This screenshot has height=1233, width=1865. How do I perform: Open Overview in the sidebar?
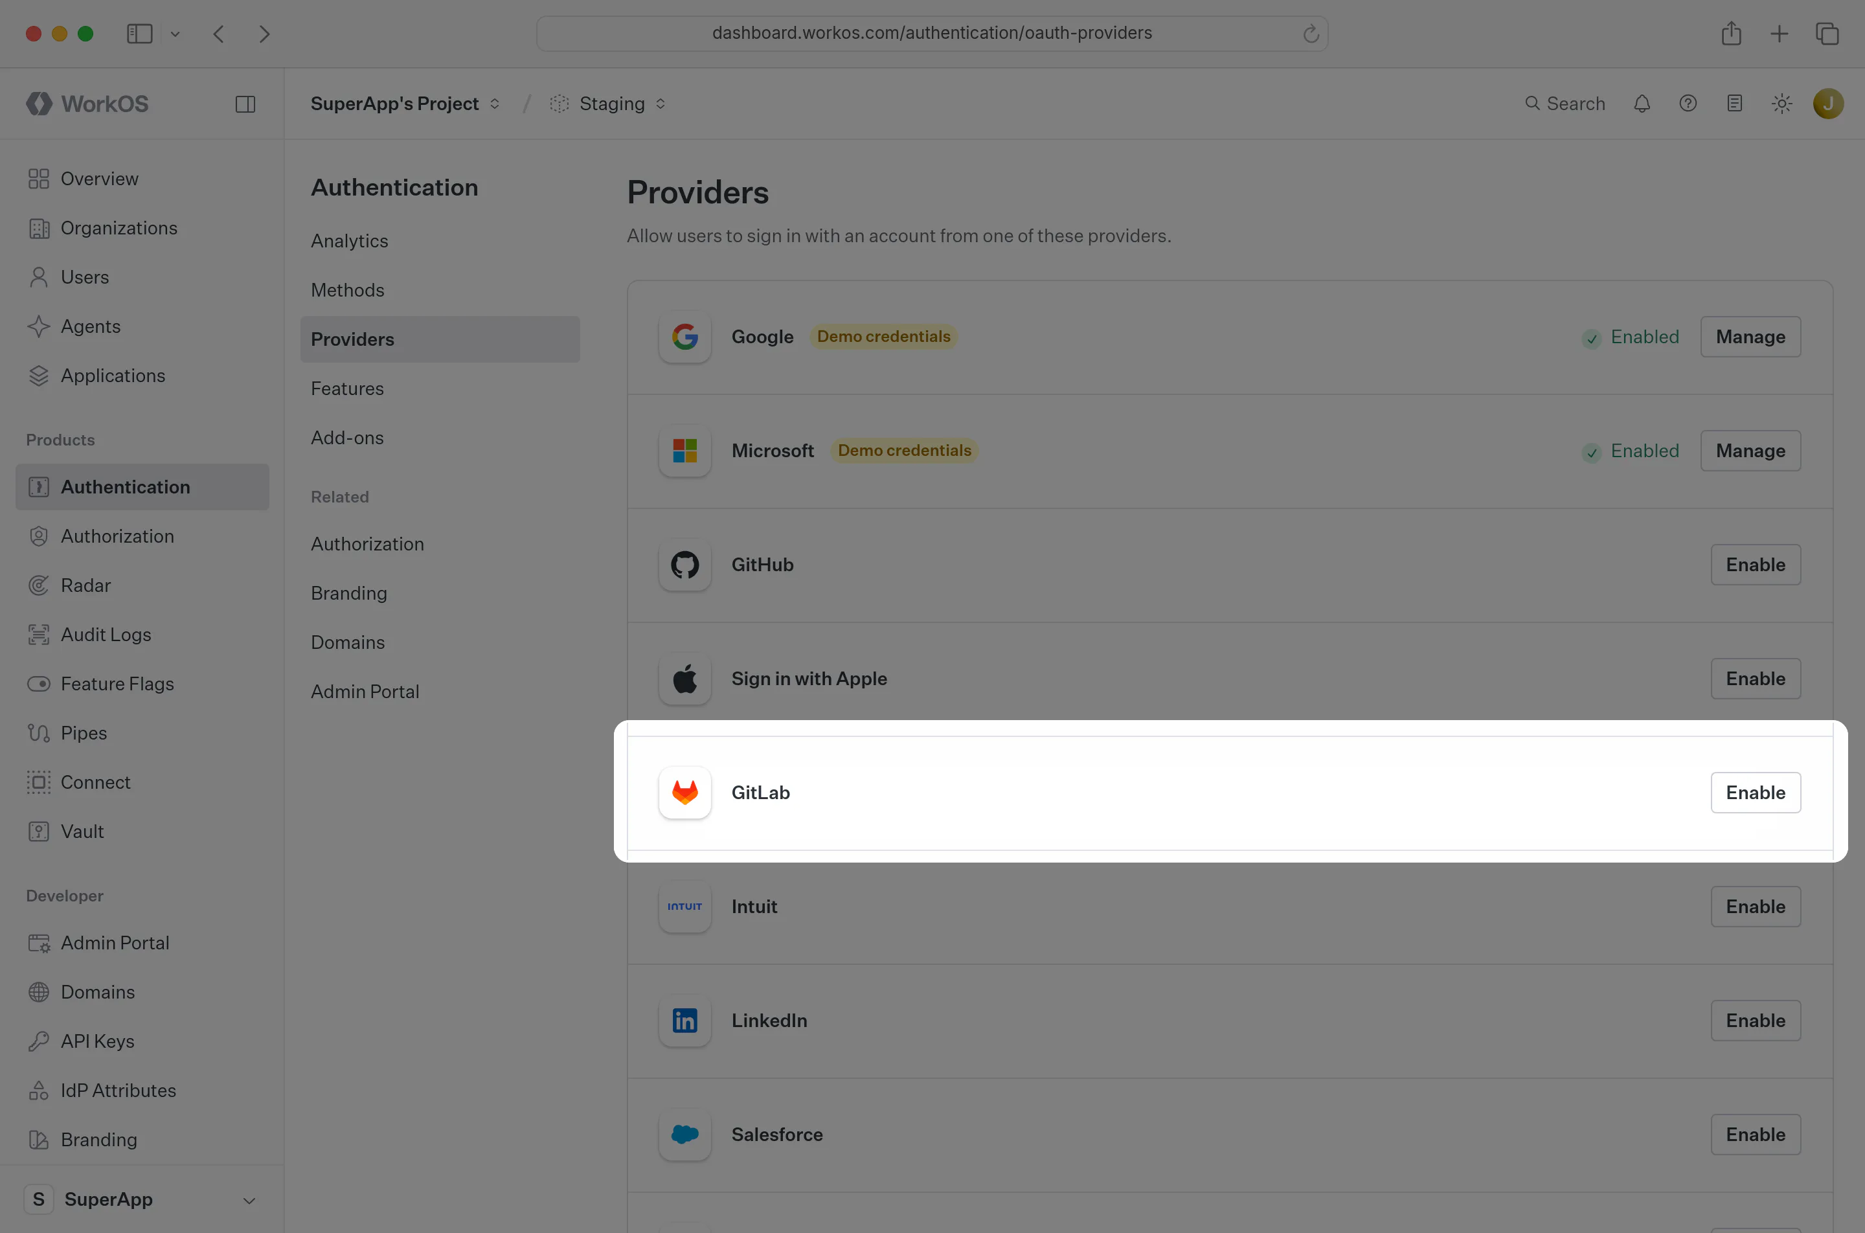(x=142, y=179)
